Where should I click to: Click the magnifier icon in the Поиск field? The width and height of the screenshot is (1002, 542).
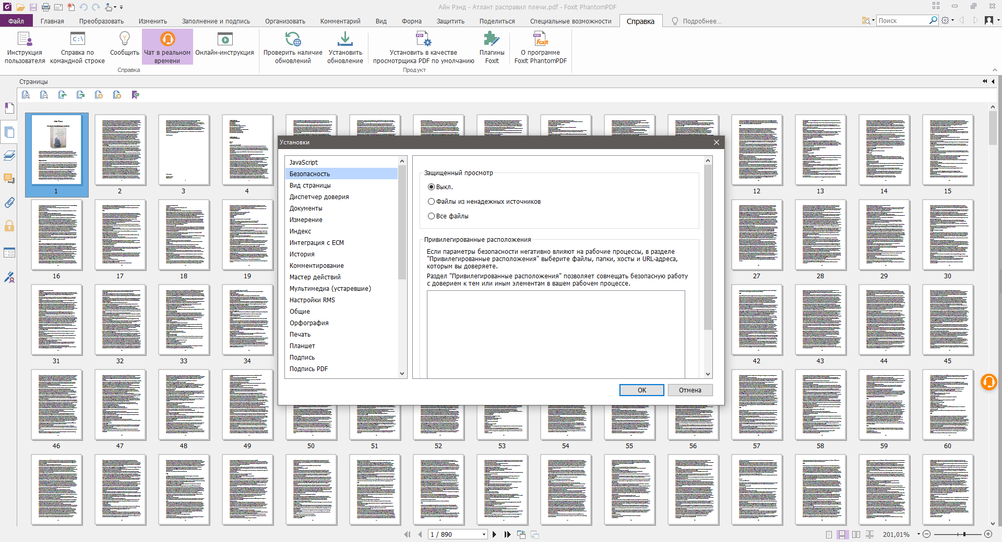pyautogui.click(x=934, y=20)
